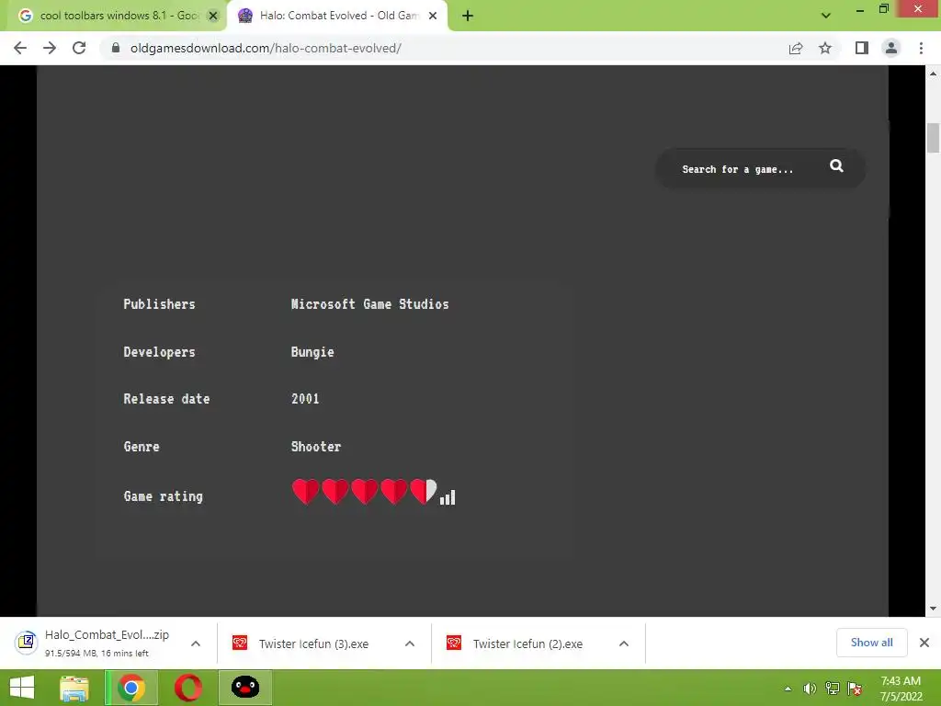Click the scrollbar down arrow
This screenshot has width=941, height=706.
click(933, 609)
